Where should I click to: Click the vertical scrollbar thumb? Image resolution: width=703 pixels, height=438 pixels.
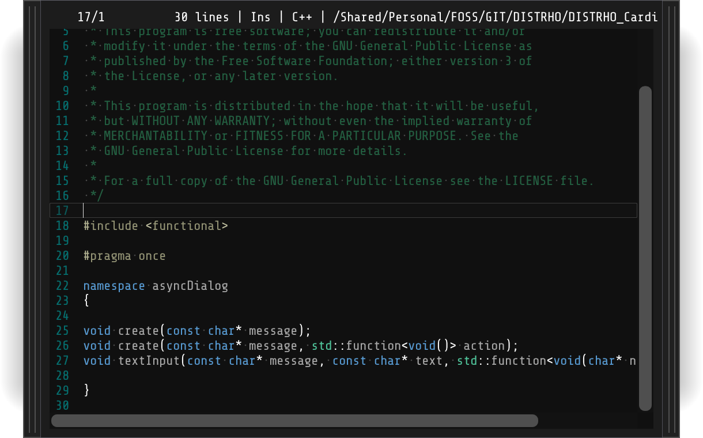point(645,248)
